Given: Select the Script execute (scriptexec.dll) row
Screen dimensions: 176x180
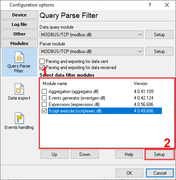Looking at the screenshot, I should 102,111.
